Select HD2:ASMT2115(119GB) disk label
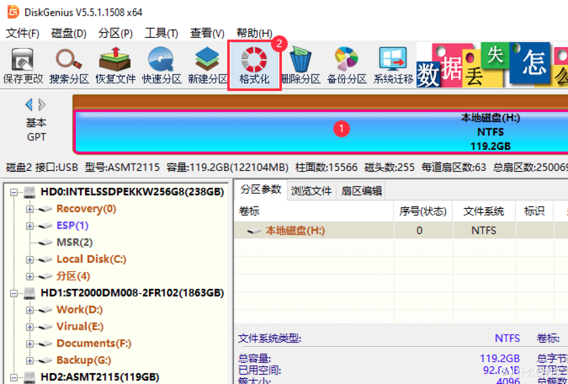 point(100,377)
